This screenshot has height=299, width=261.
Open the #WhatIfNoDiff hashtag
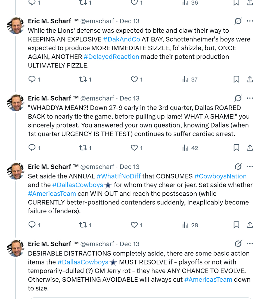[119, 176]
